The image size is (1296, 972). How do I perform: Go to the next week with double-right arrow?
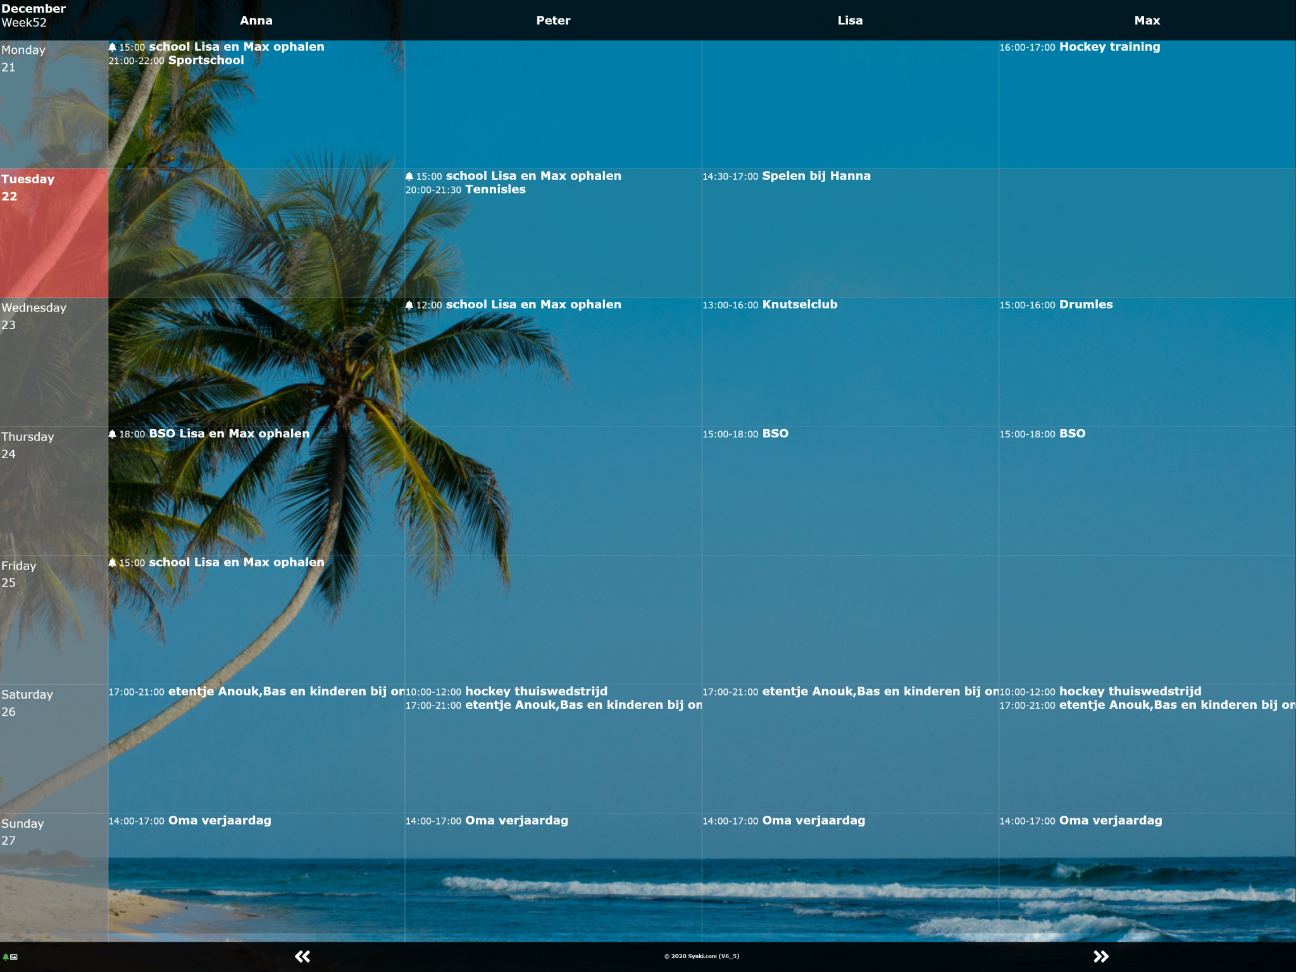point(1100,956)
